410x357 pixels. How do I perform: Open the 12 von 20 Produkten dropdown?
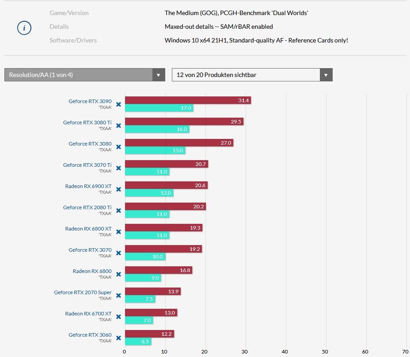point(252,75)
